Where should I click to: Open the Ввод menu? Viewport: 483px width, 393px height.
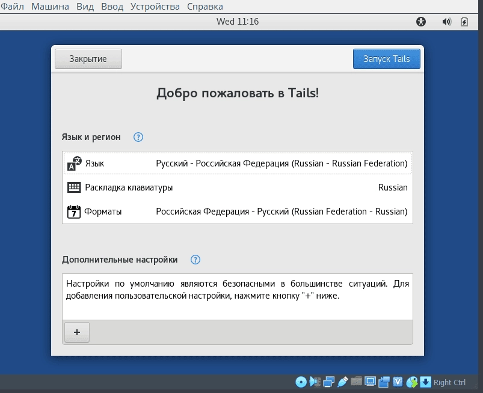pyautogui.click(x=112, y=6)
